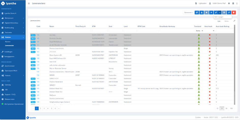Viewport: 240px width, 120px height.
Task: Open the dropdown arrow beside the pencil button
Action: 220,12
